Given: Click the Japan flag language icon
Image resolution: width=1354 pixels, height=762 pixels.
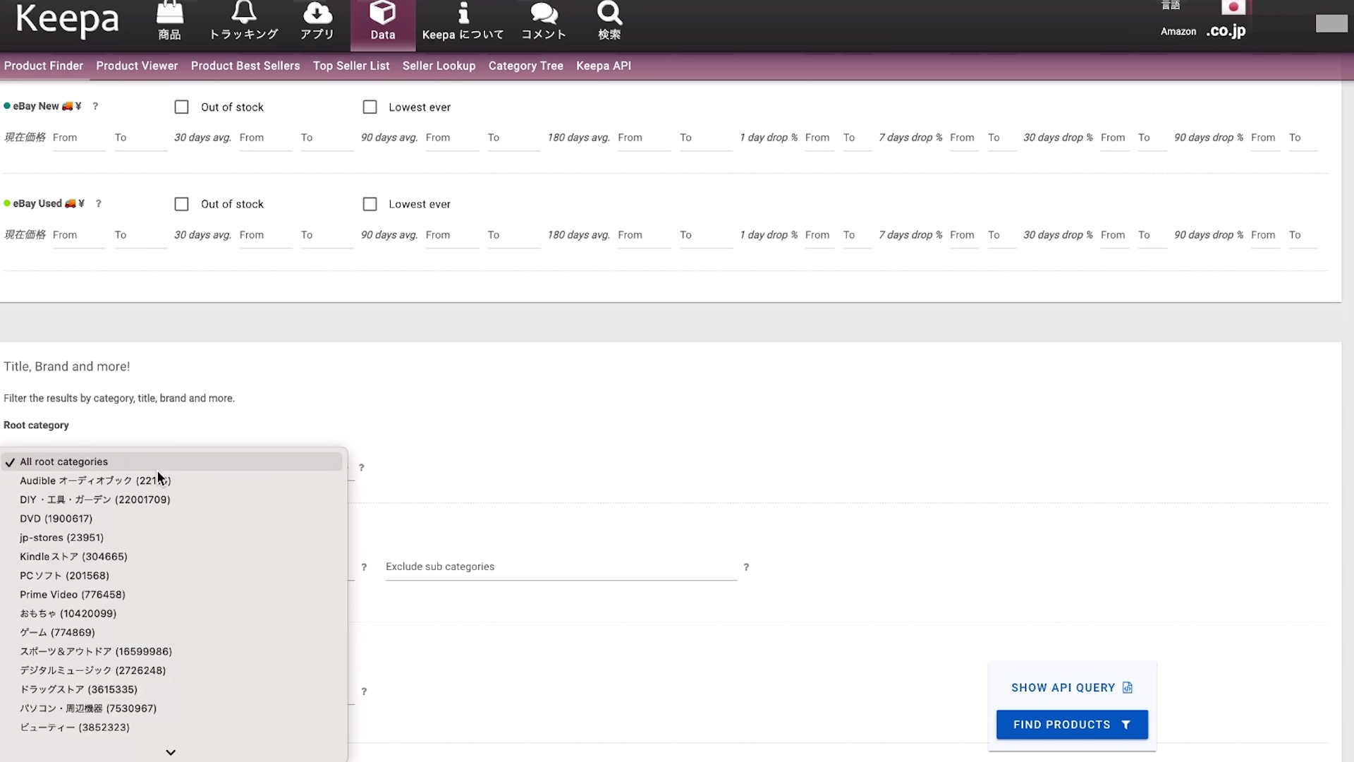Looking at the screenshot, I should pyautogui.click(x=1233, y=7).
